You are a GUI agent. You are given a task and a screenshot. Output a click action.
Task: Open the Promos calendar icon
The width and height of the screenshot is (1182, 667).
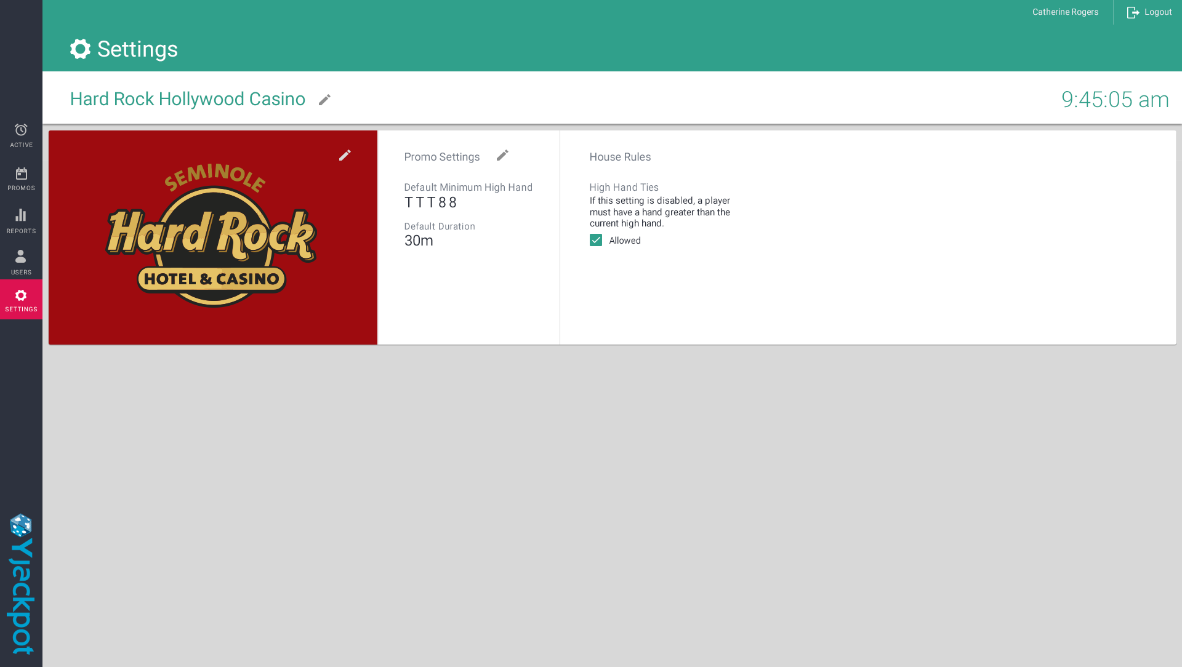coord(21,174)
